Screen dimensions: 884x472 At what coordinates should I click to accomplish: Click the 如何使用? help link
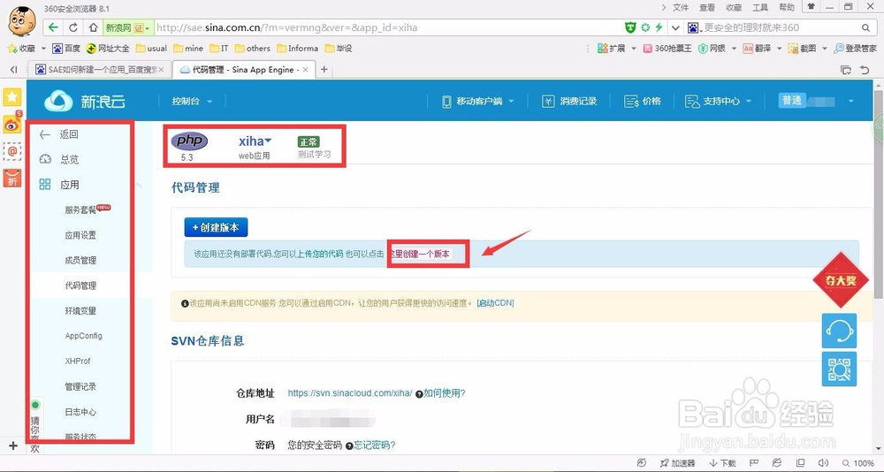click(x=445, y=393)
